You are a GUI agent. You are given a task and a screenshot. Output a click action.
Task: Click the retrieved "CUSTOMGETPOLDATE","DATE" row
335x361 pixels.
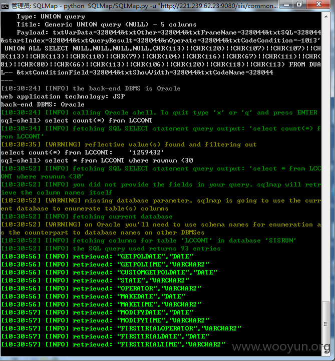point(109,272)
